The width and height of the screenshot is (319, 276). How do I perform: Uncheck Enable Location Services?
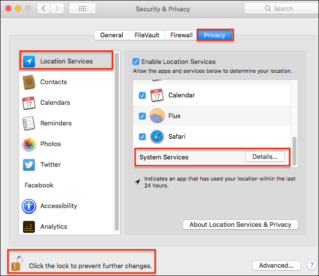pos(136,62)
